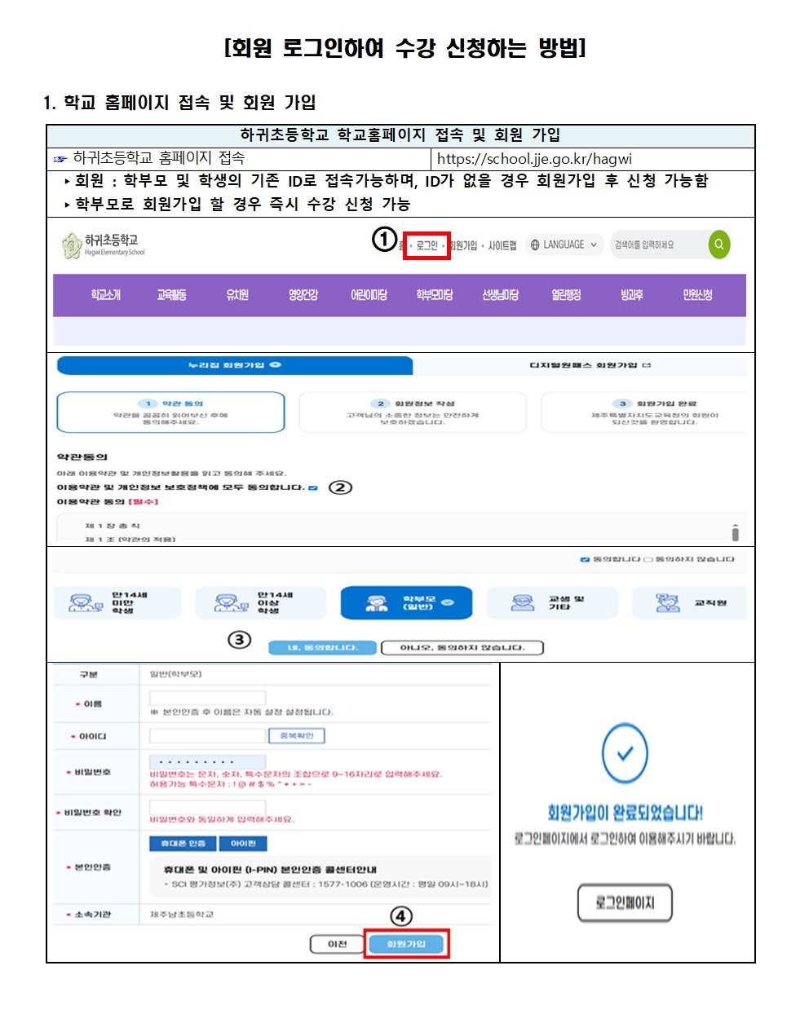This screenshot has height=1023, width=809.
Task: Click the terms text scrollbar handle
Action: point(736,532)
